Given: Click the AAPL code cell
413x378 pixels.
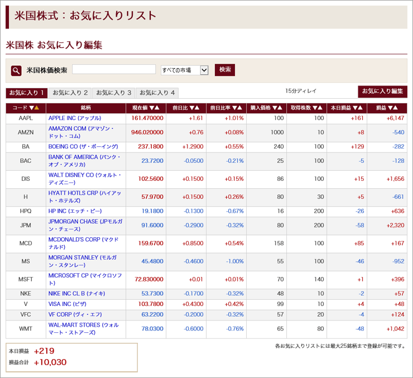Looking at the screenshot, I should (26, 118).
